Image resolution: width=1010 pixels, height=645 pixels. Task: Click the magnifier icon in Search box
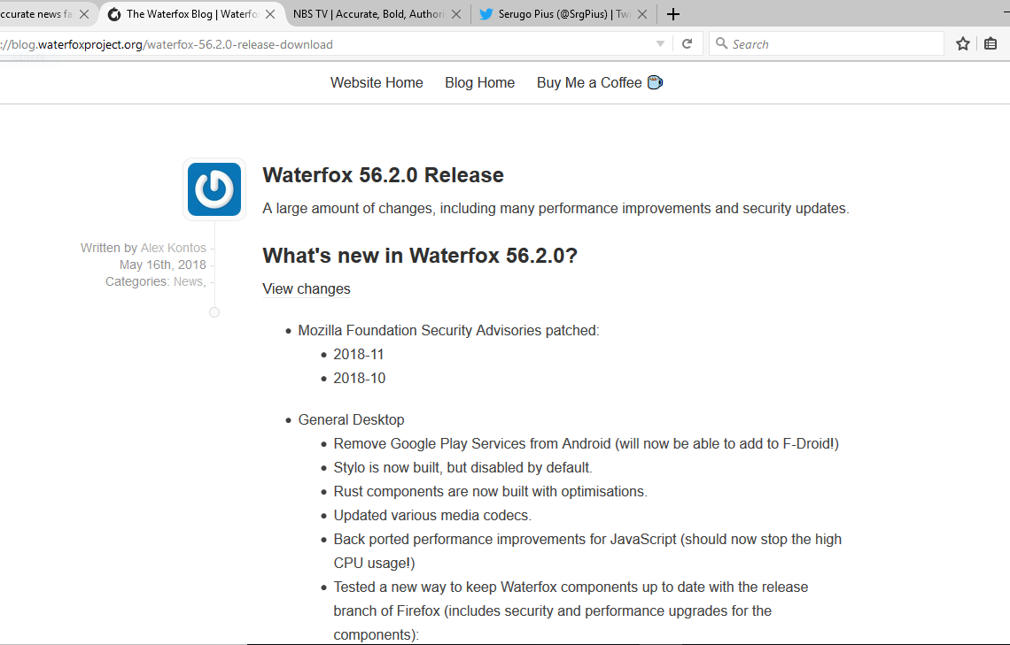[x=721, y=44]
